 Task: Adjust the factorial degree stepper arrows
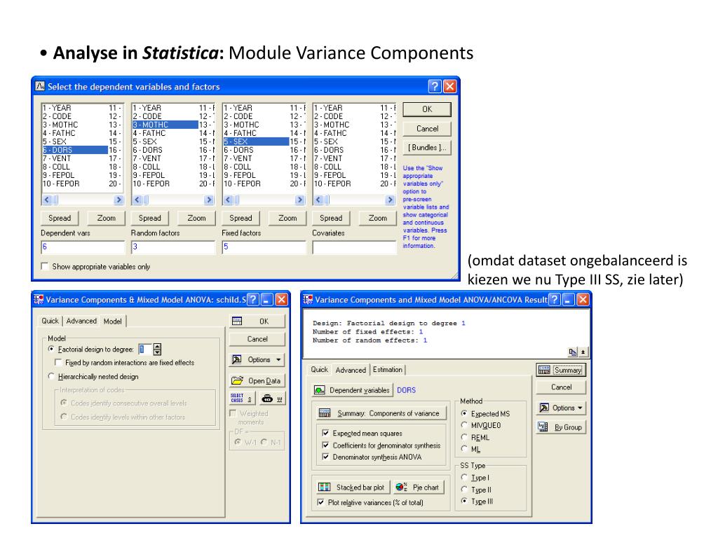point(158,350)
